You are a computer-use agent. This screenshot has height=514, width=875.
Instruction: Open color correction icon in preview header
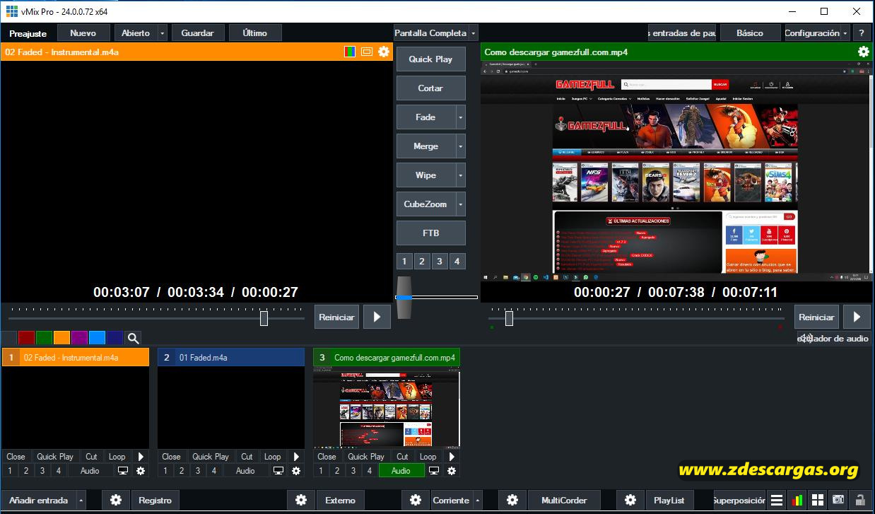click(x=350, y=52)
